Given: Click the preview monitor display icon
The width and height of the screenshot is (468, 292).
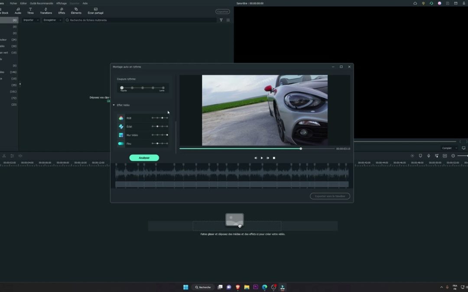Looking at the screenshot, I should (464, 148).
